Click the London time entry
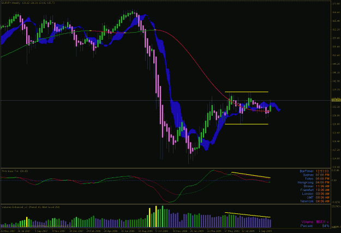The image size is (341, 233). click(316, 194)
